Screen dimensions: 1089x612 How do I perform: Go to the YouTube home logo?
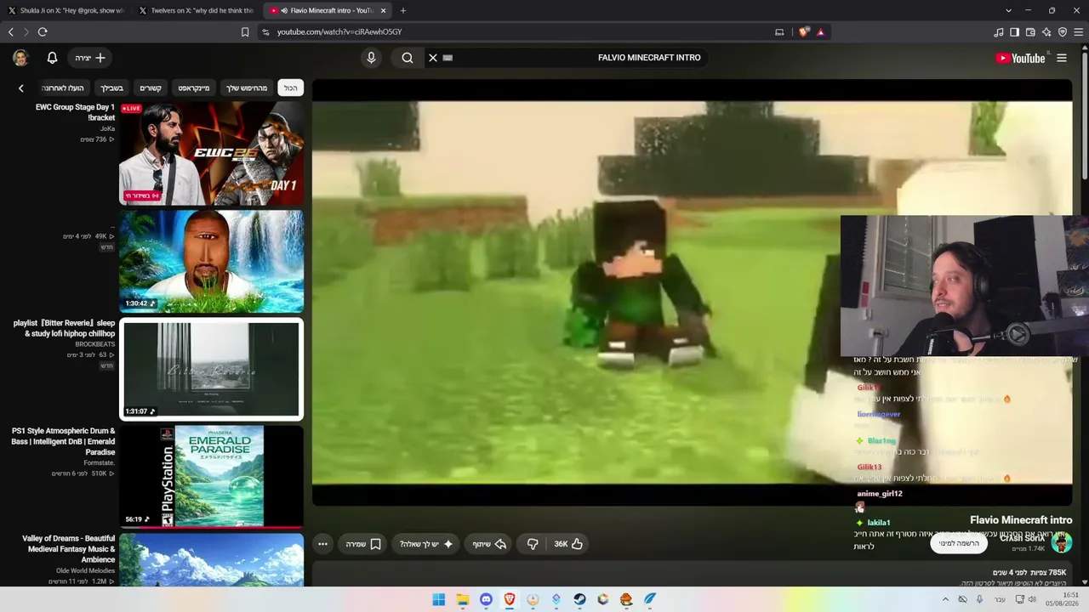pyautogui.click(x=1020, y=58)
